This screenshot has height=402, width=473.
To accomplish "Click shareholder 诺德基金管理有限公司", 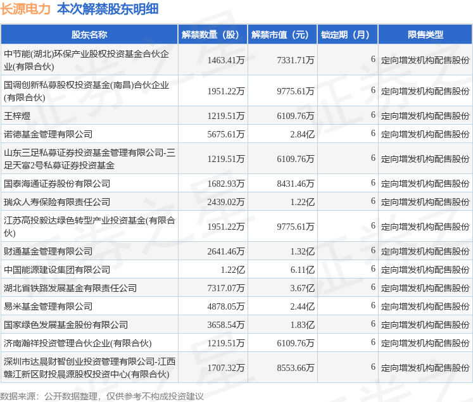I will [x=48, y=134].
